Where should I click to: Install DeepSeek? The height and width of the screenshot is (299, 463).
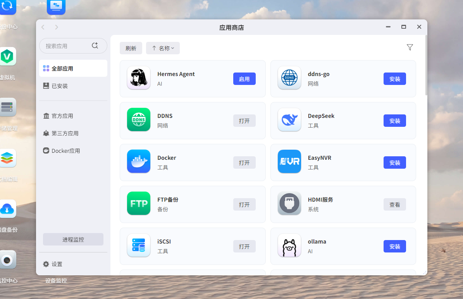pos(395,121)
